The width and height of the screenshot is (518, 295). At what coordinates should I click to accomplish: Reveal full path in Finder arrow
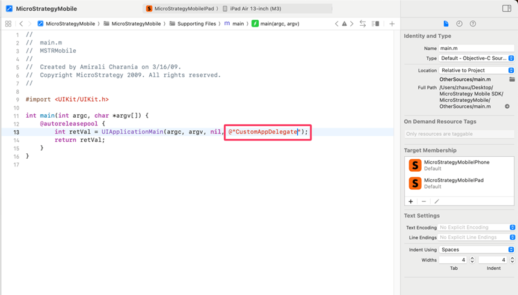click(x=507, y=106)
